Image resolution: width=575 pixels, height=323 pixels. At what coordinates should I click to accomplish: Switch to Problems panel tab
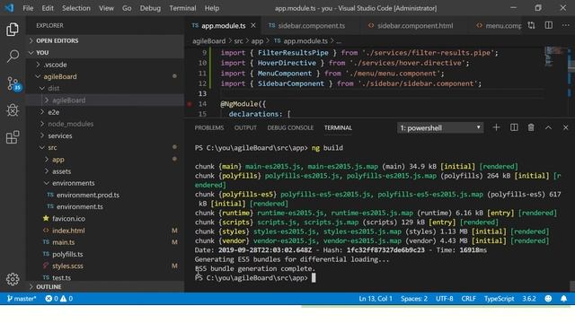click(x=209, y=127)
